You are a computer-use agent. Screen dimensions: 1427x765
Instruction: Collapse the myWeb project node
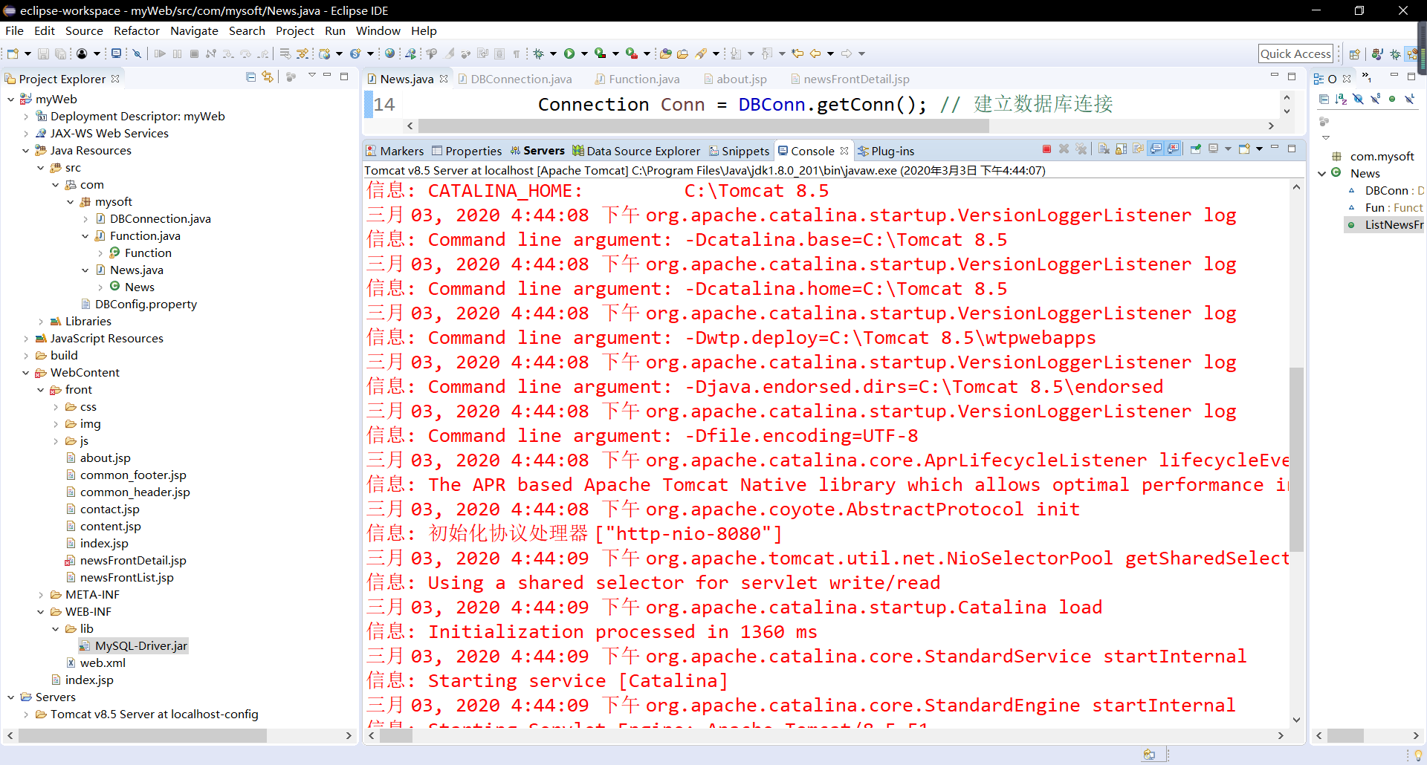coord(10,99)
